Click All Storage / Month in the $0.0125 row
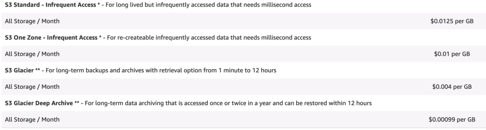Viewport: 486px width, 130px height. point(32,21)
